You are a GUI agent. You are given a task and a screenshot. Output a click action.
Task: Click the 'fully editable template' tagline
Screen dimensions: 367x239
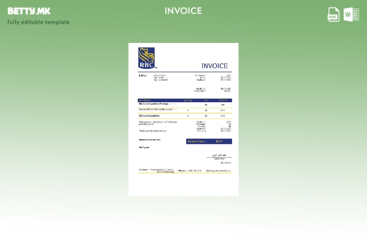click(x=39, y=22)
